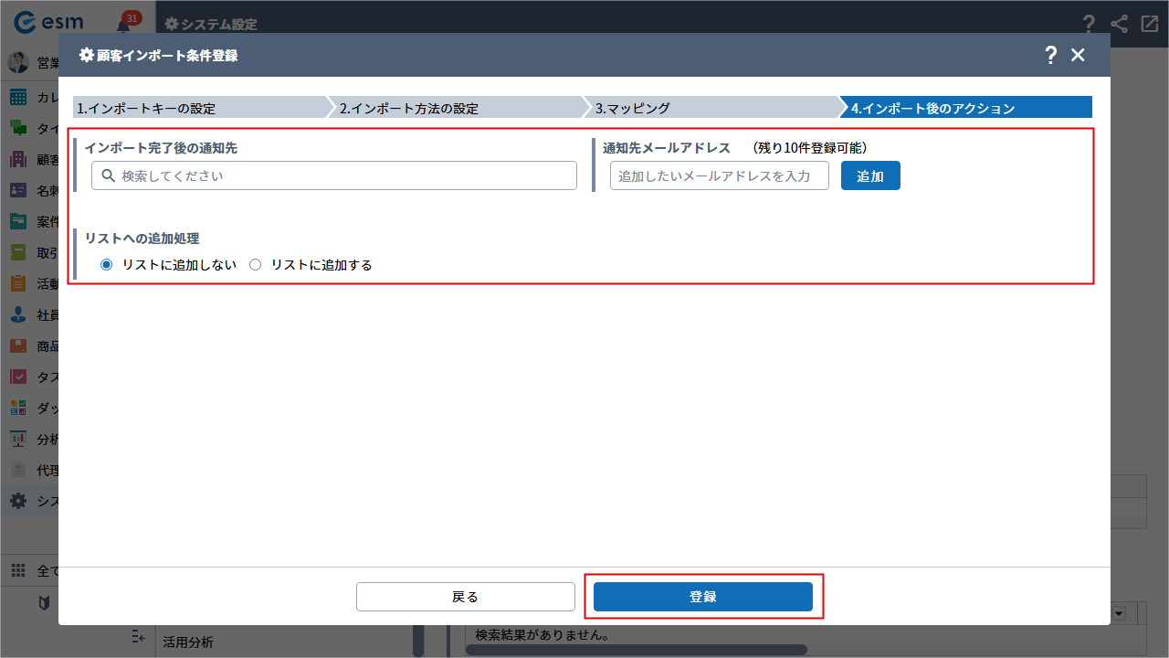Select リストに追加しない radio button
1169x658 pixels.
click(106, 265)
